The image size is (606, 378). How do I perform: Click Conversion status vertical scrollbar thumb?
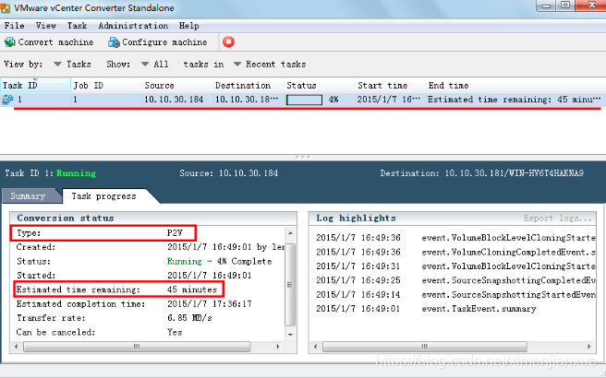pyautogui.click(x=290, y=285)
